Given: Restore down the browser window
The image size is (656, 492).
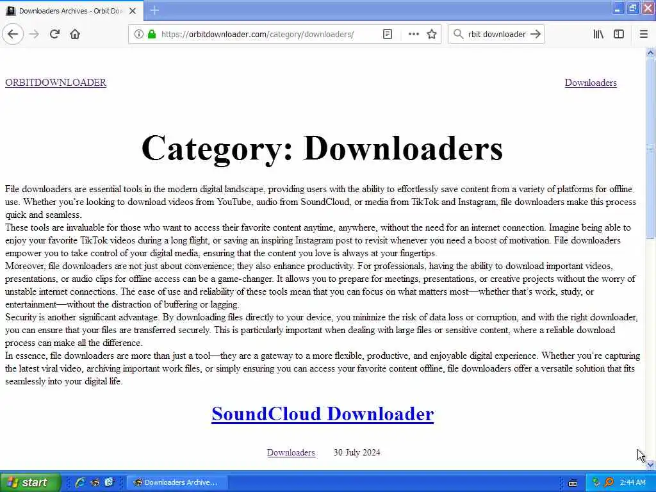Looking at the screenshot, I should tap(632, 8).
